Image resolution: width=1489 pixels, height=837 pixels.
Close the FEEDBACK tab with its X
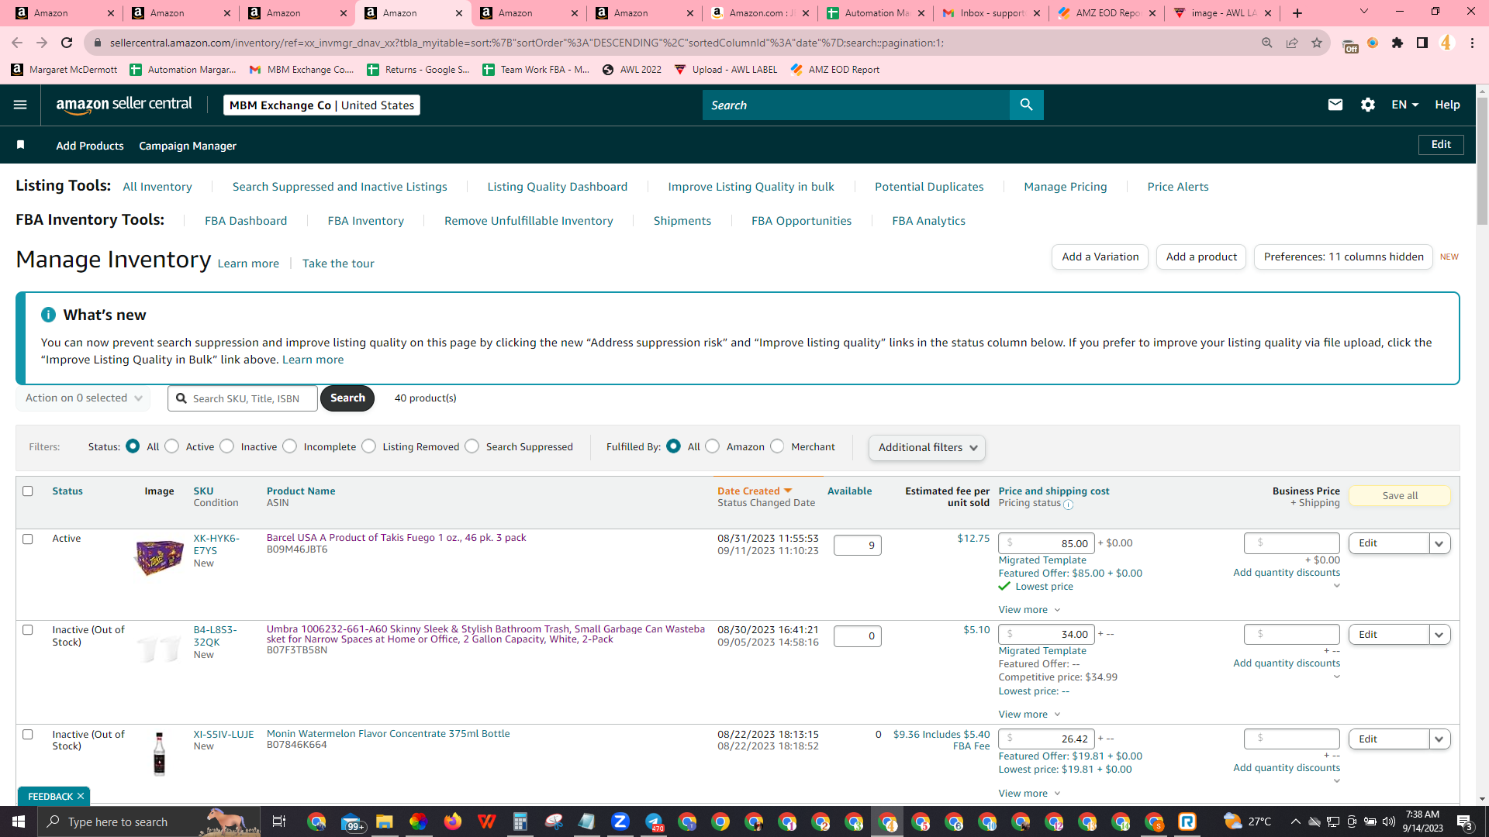[81, 796]
